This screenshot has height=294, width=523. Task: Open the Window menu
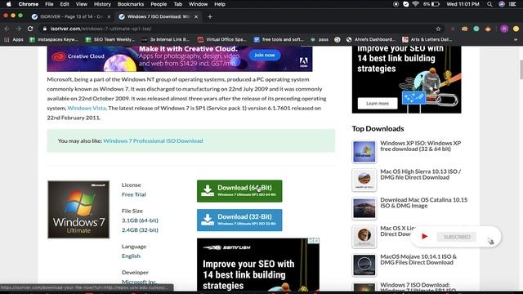(x=198, y=4)
